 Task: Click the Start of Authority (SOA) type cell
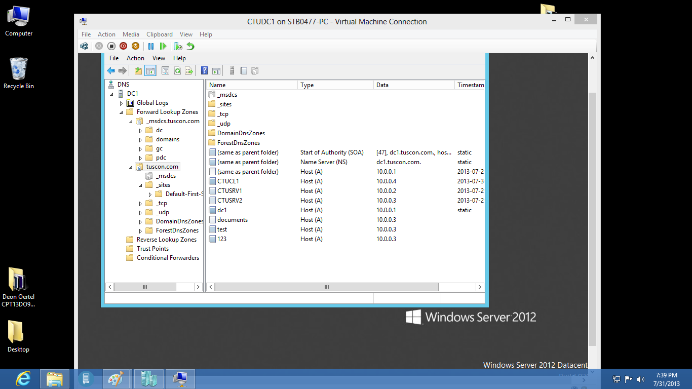[332, 152]
